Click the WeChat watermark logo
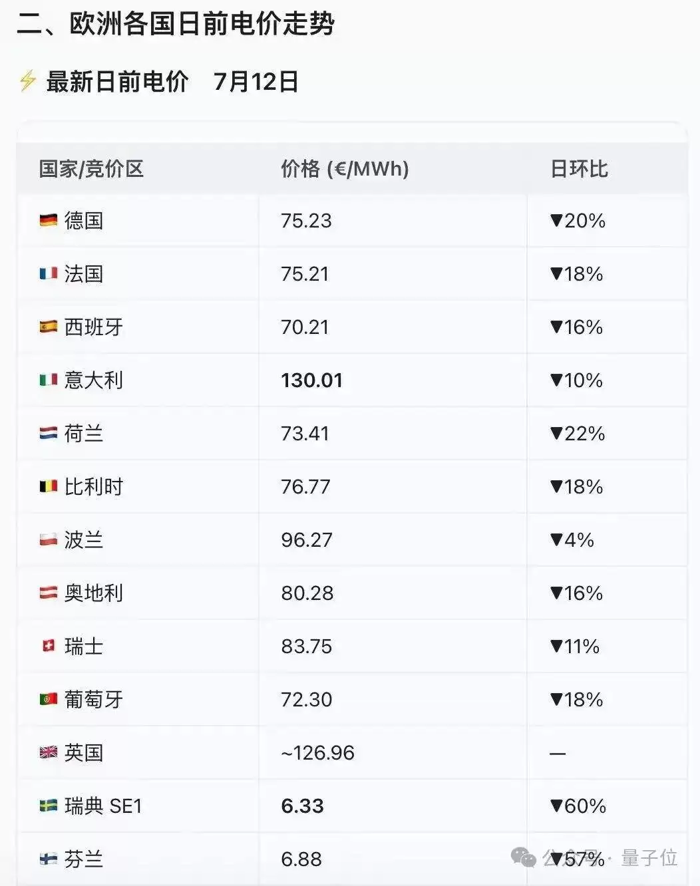 tap(524, 857)
